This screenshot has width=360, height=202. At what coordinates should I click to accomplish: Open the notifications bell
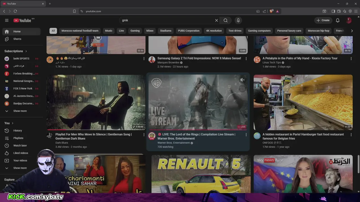tap(338, 20)
